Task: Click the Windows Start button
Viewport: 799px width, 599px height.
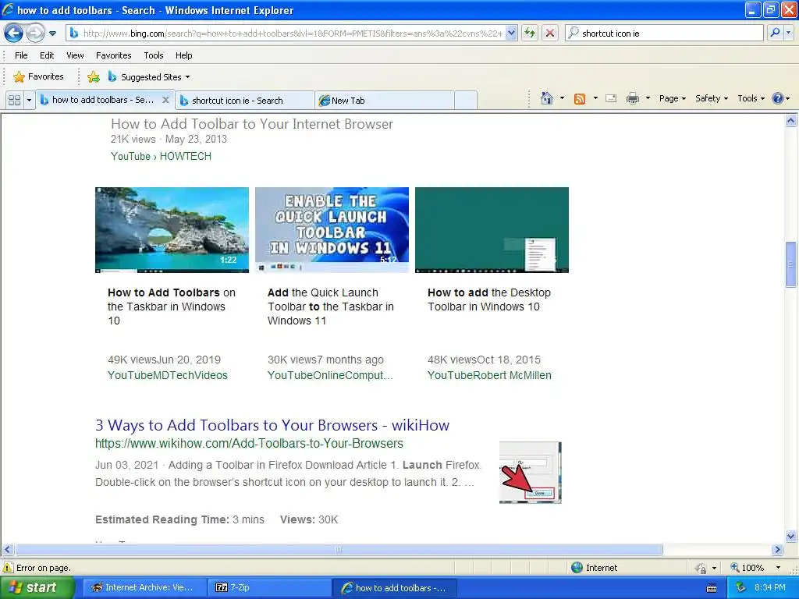Action: [x=37, y=588]
